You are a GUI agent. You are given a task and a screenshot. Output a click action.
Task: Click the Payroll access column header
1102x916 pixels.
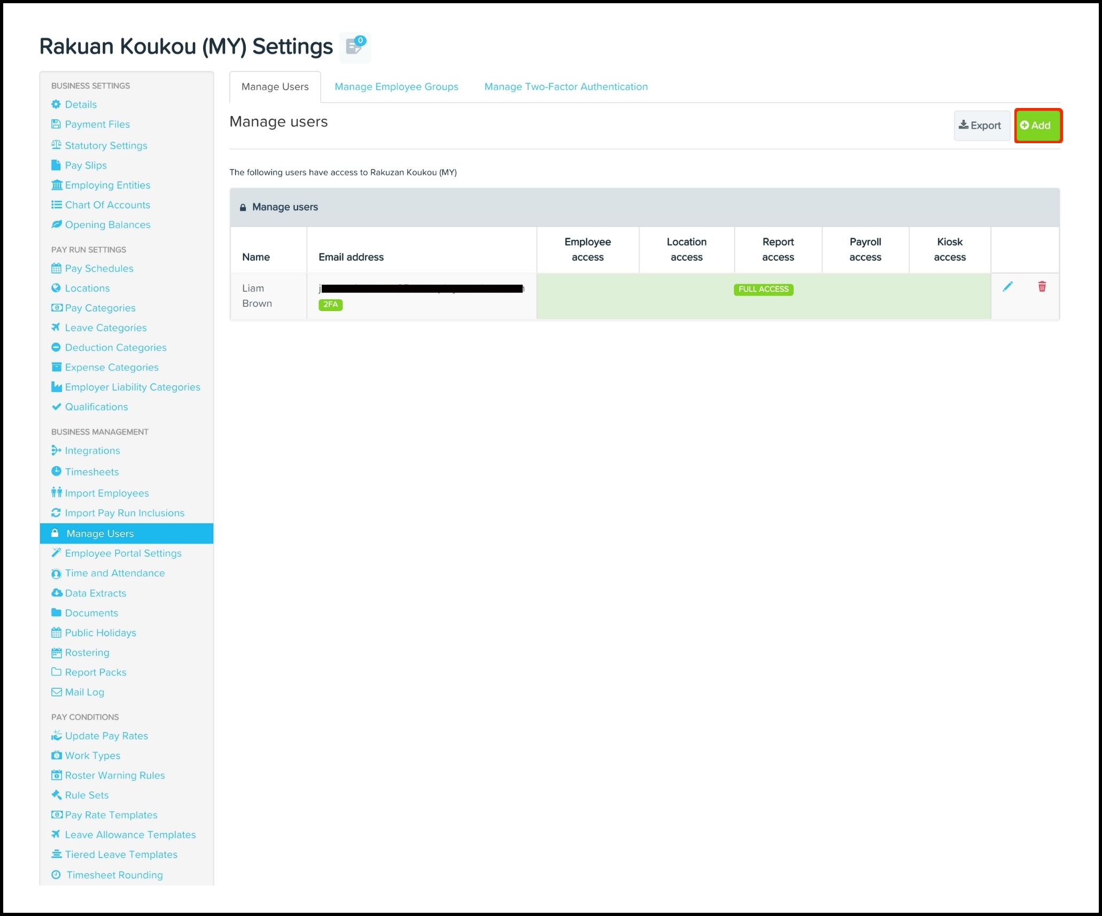pyautogui.click(x=865, y=250)
